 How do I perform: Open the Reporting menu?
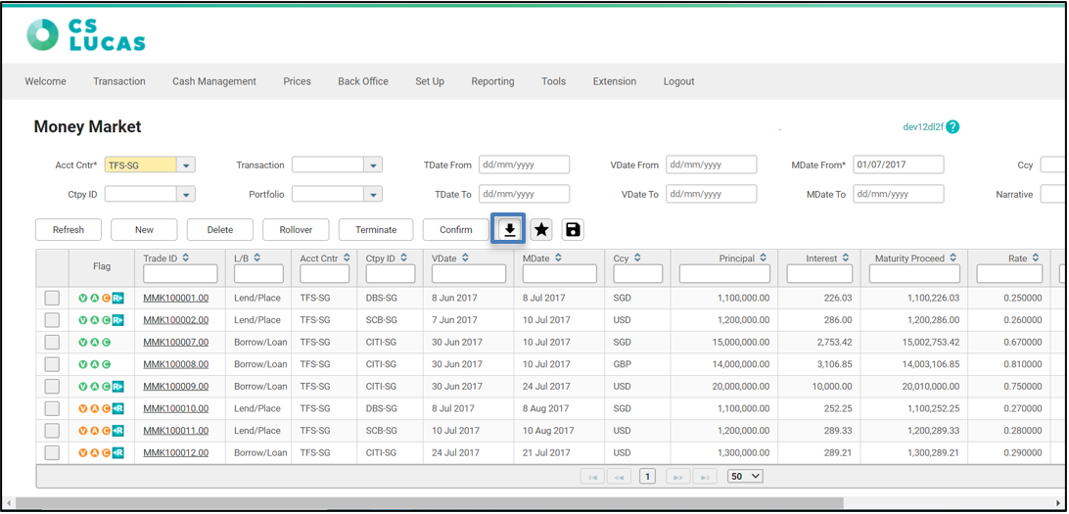pyautogui.click(x=492, y=81)
